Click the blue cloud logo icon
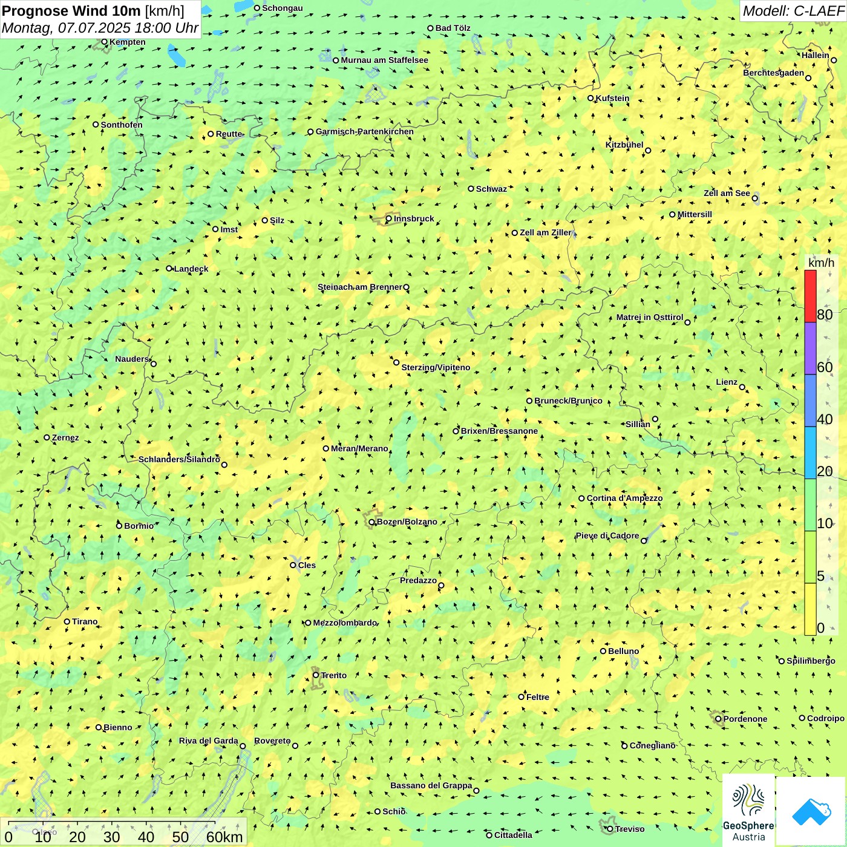The width and height of the screenshot is (847, 847). pyautogui.click(x=811, y=812)
